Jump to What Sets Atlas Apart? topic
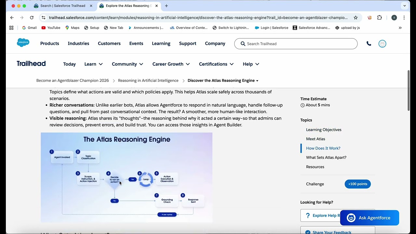 tap(326, 157)
